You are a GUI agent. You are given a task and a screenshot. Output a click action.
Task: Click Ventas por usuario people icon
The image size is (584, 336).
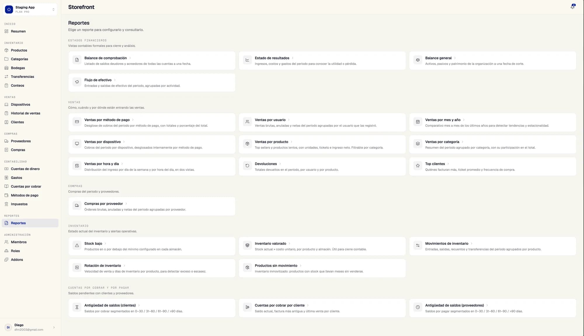pos(247,122)
